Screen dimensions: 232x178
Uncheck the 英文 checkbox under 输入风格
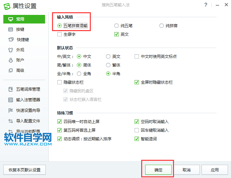[x=116, y=34]
